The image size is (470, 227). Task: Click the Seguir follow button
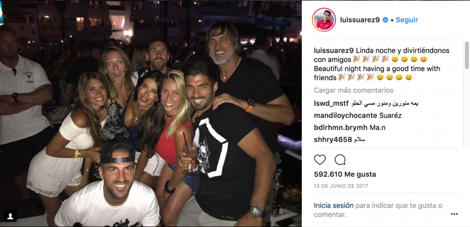click(x=407, y=20)
